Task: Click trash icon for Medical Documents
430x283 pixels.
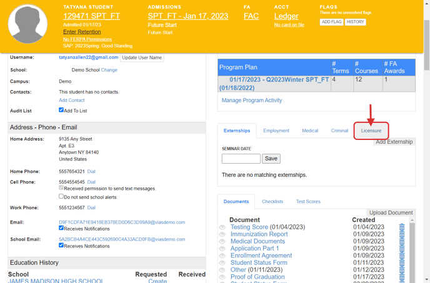Action: (x=402, y=242)
